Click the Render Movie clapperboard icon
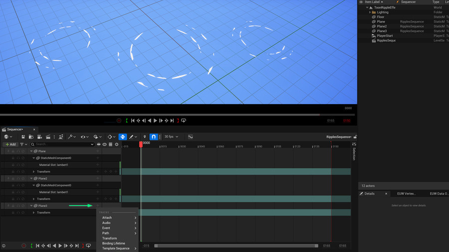 (x=48, y=137)
